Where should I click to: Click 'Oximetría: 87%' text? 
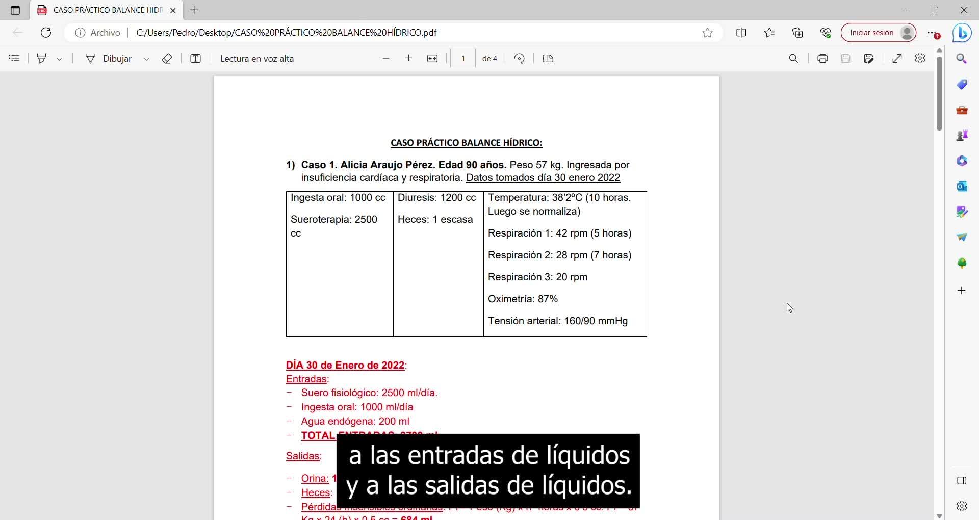523,299
